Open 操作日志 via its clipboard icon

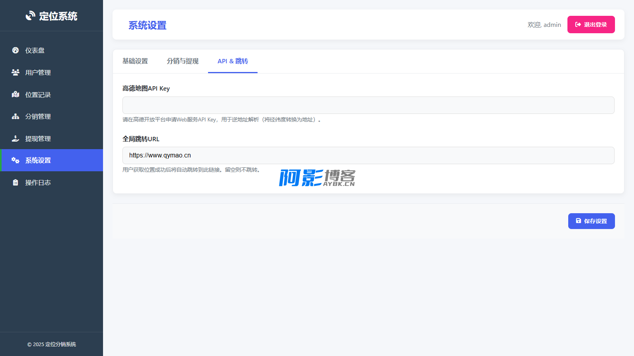pyautogui.click(x=15, y=182)
